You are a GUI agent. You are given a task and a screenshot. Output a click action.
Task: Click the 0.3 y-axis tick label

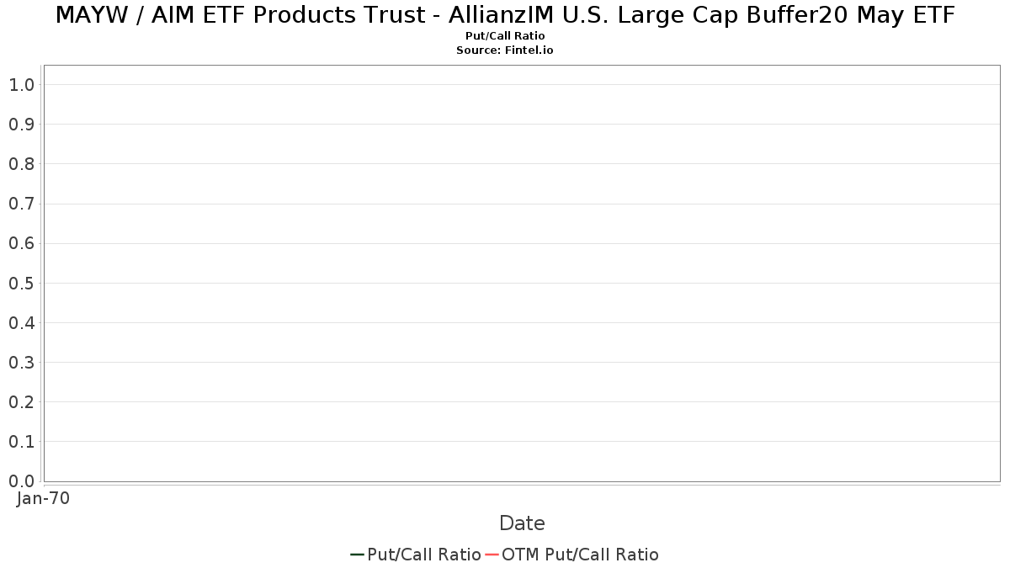point(22,363)
